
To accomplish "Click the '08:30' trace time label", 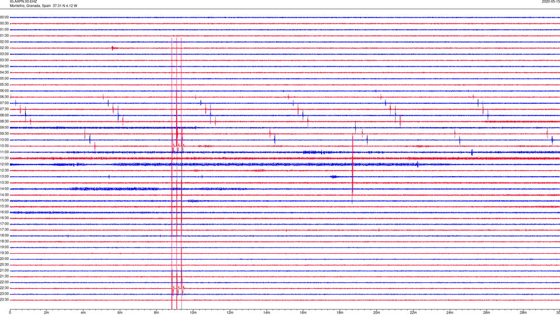I will click(x=4, y=121).
